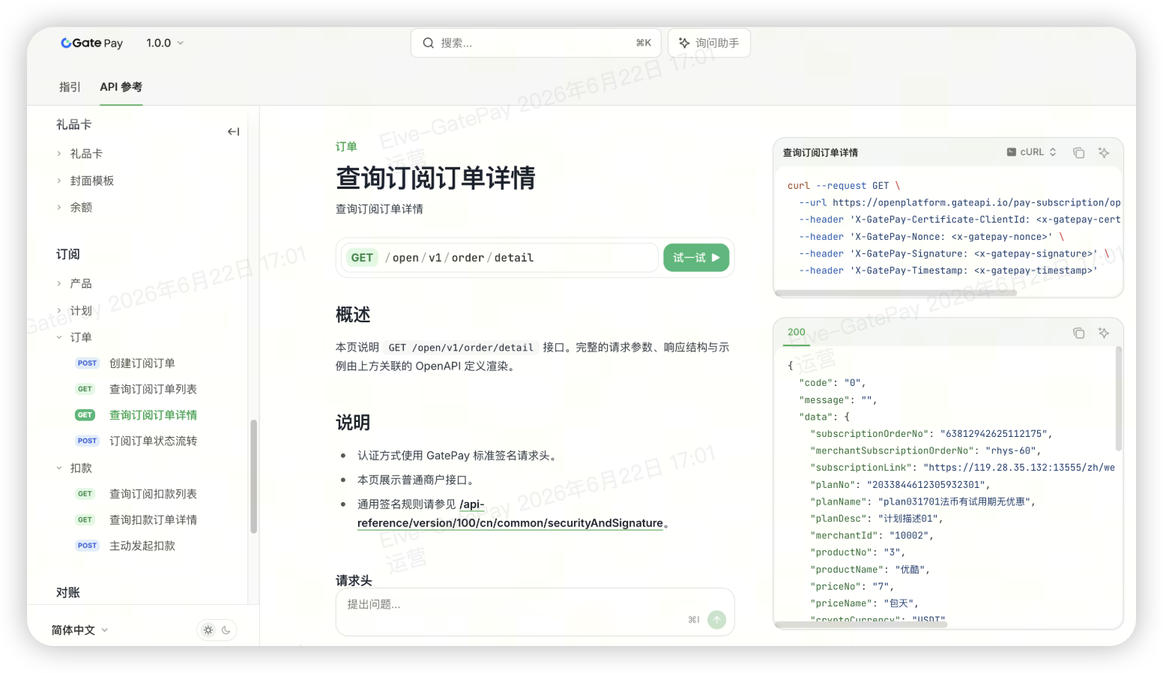
Task: Click the 说明 section heading
Action: (x=353, y=423)
